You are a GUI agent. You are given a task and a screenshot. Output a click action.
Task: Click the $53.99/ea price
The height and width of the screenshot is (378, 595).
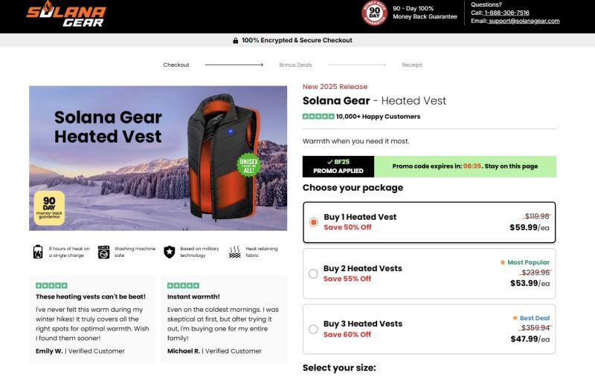pos(530,283)
